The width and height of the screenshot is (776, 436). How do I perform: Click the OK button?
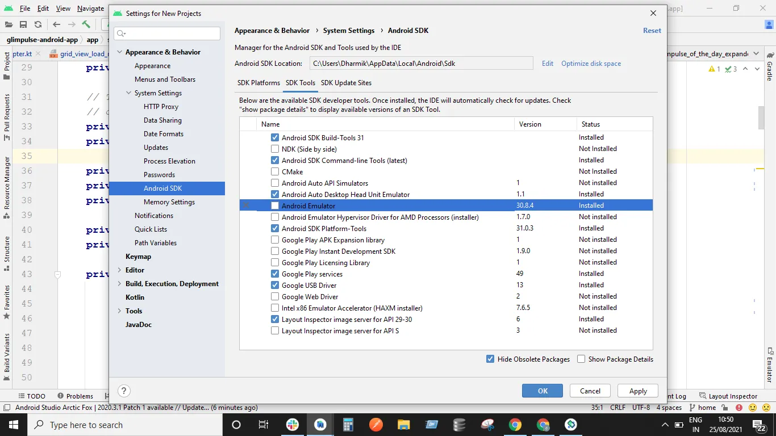click(x=543, y=391)
